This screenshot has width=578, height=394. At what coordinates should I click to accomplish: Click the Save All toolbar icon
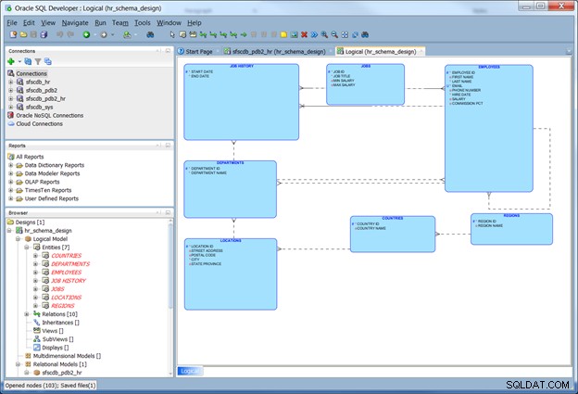[44, 34]
